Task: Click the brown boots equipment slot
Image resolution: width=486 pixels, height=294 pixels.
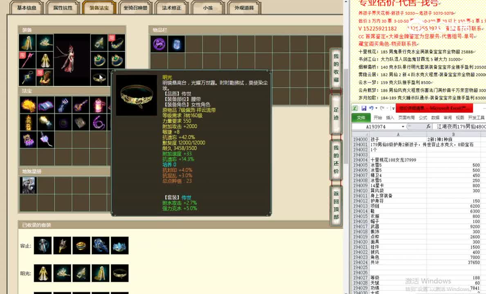Action: (45, 77)
